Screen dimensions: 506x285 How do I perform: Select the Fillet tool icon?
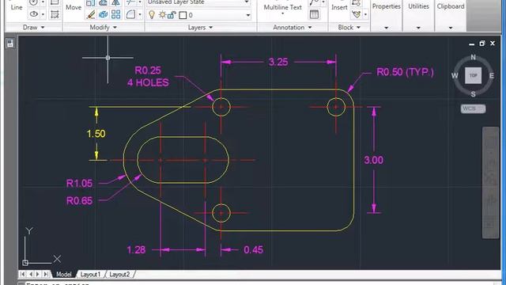(130, 14)
